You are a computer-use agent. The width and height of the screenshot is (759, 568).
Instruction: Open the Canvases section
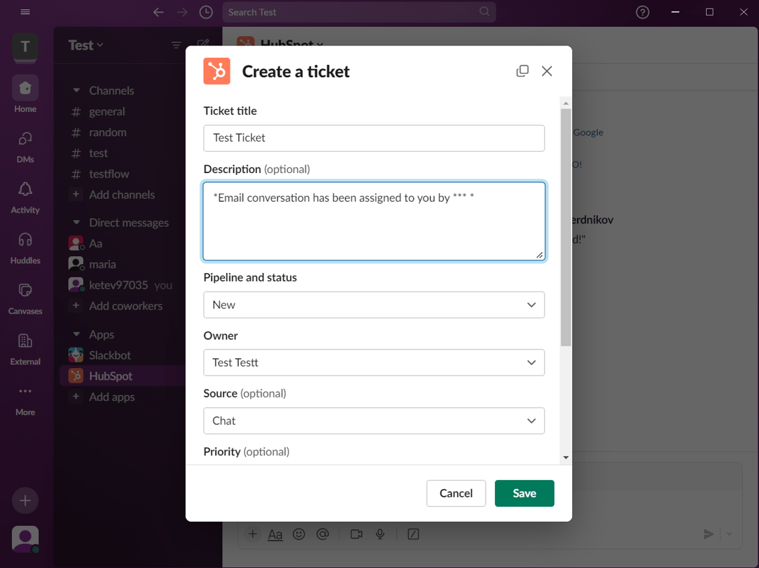tap(25, 294)
